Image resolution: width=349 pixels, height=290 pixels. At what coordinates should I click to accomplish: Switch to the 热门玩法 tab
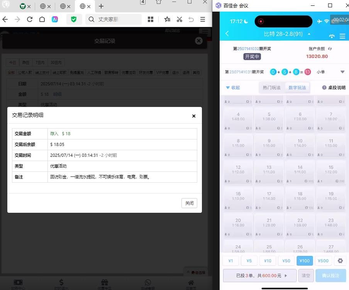pos(272,88)
